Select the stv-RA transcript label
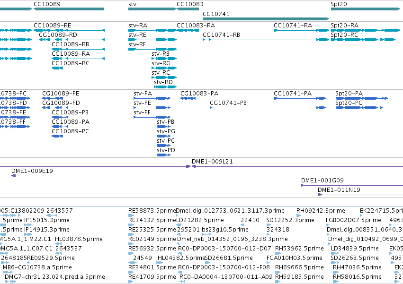 [138, 26]
